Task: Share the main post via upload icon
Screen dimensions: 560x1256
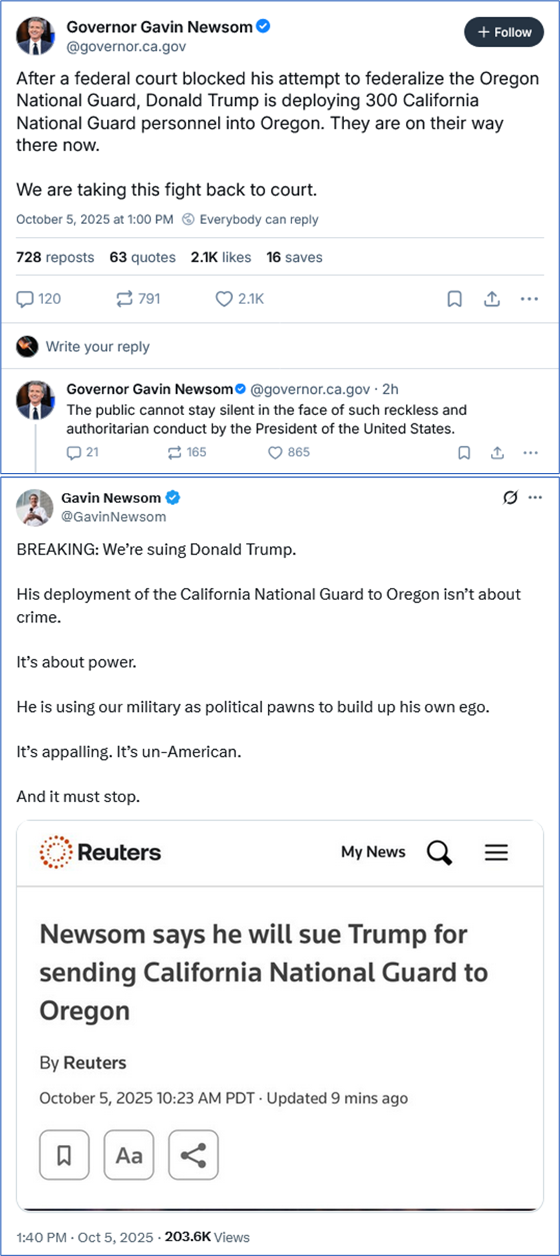Action: [x=492, y=299]
